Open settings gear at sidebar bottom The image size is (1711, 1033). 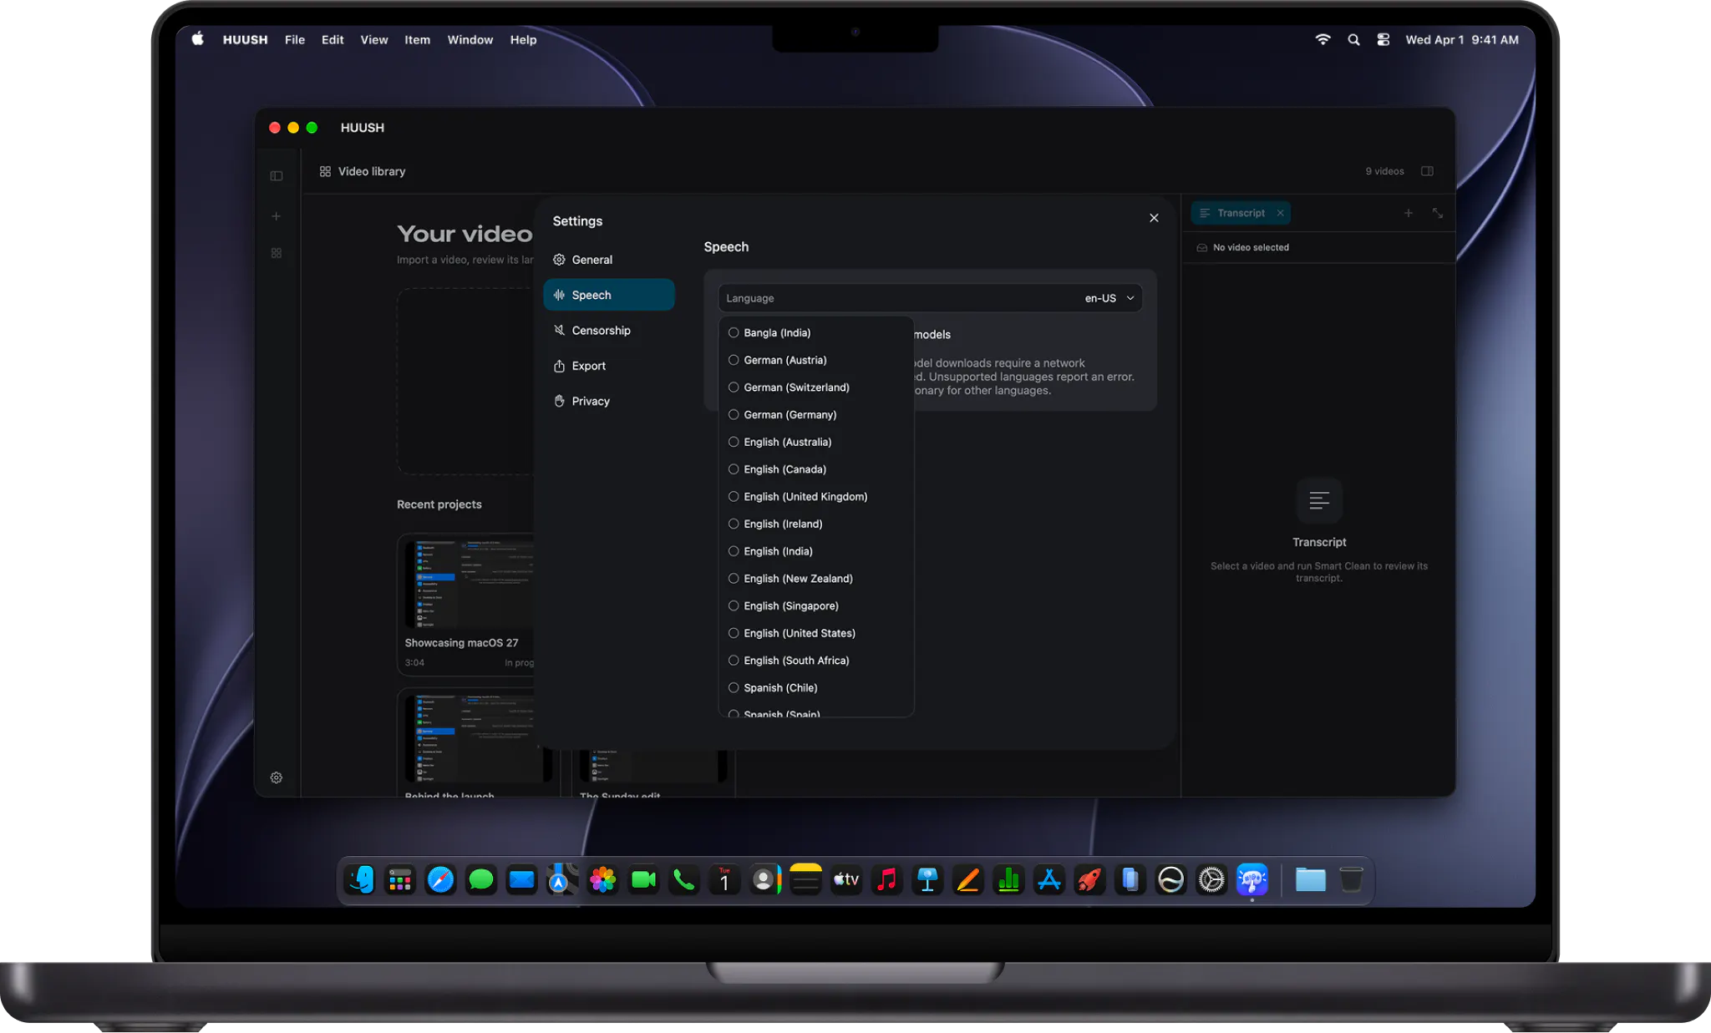pyautogui.click(x=277, y=777)
